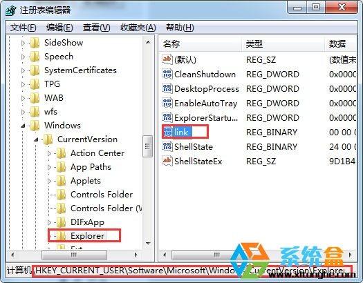
Task: Click the EnableAutoTray value icon
Action: pyautogui.click(x=167, y=103)
